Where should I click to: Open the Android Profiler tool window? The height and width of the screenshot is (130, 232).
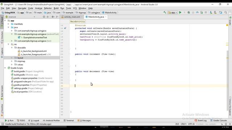tap(51, 120)
